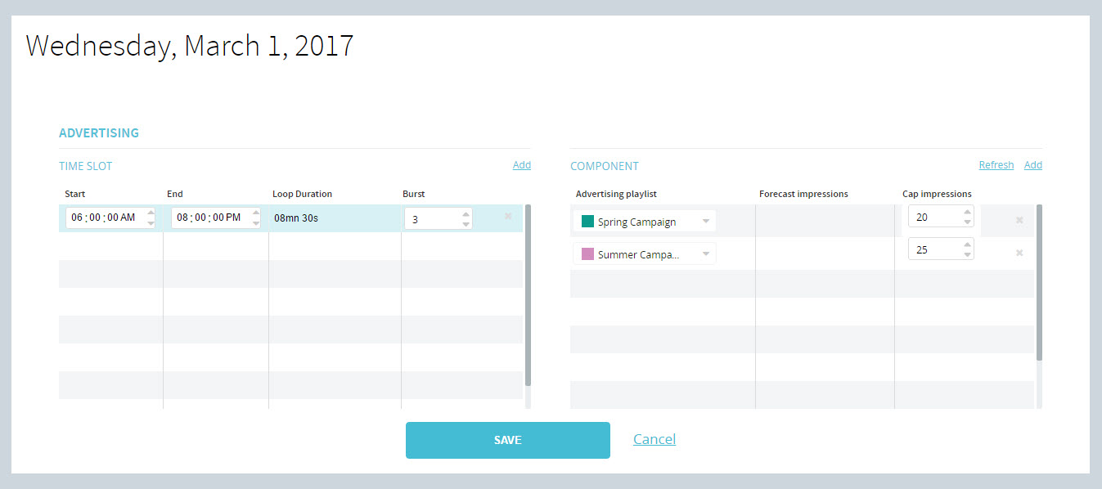This screenshot has width=1102, height=489.
Task: Focus the Start time input field
Action: (x=104, y=218)
